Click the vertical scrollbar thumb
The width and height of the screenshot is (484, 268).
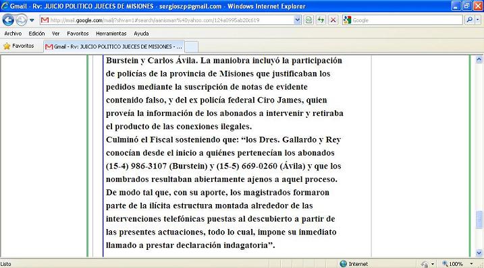(x=479, y=220)
